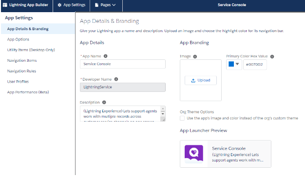Click description scroll down arrow

coord(163,114)
